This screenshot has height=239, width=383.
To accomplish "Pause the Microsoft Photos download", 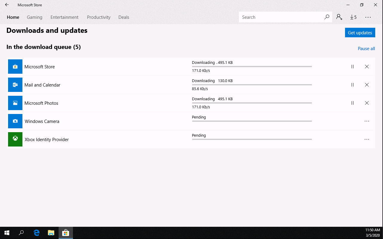I will (353, 103).
